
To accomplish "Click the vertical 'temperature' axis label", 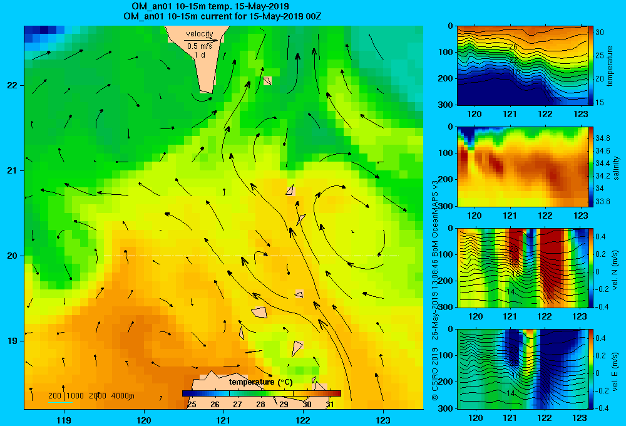I will 610,66.
